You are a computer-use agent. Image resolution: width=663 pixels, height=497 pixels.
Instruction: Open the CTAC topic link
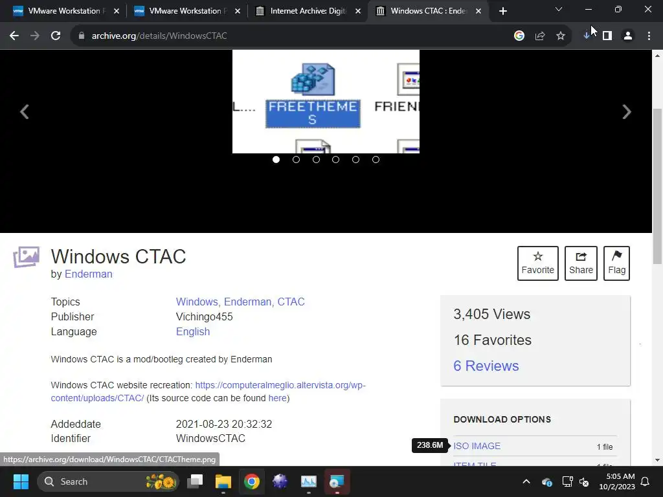[x=291, y=302]
